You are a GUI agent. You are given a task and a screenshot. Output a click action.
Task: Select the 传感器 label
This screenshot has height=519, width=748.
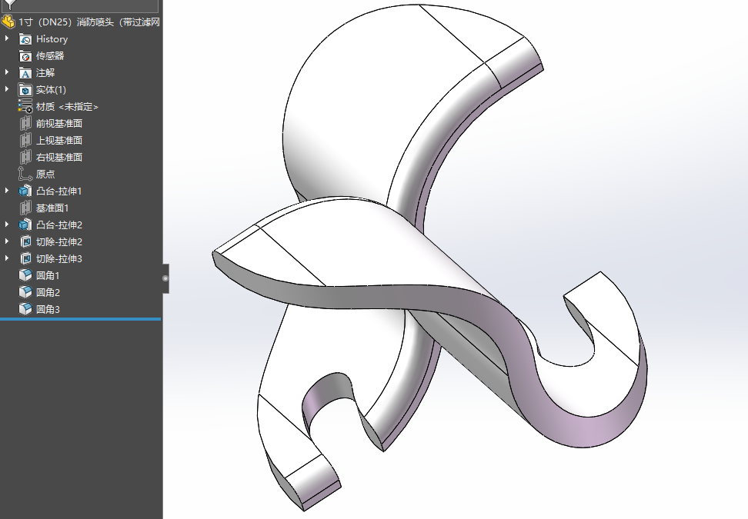[x=50, y=56]
